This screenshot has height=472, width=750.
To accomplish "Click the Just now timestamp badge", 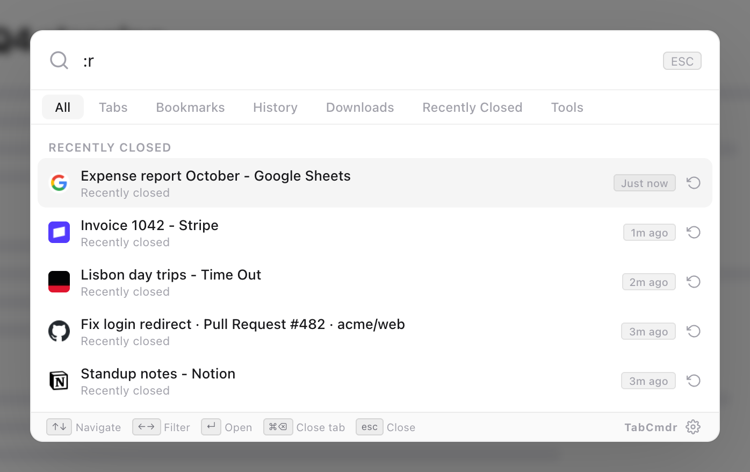I will [644, 183].
